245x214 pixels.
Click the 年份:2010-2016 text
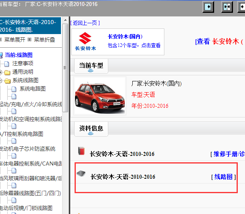[x=150, y=106]
